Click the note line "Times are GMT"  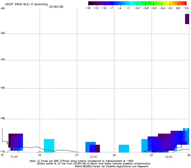tap(82, 161)
